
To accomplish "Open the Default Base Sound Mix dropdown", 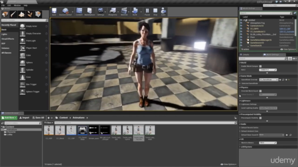I will 271,135.
